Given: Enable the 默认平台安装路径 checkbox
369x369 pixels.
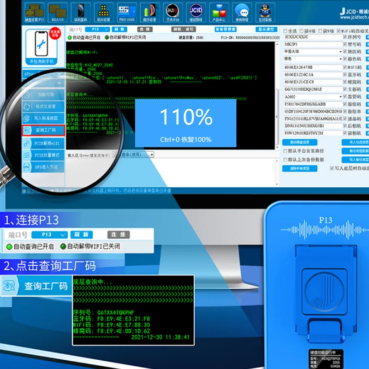Looking at the screenshot, I should (285, 151).
